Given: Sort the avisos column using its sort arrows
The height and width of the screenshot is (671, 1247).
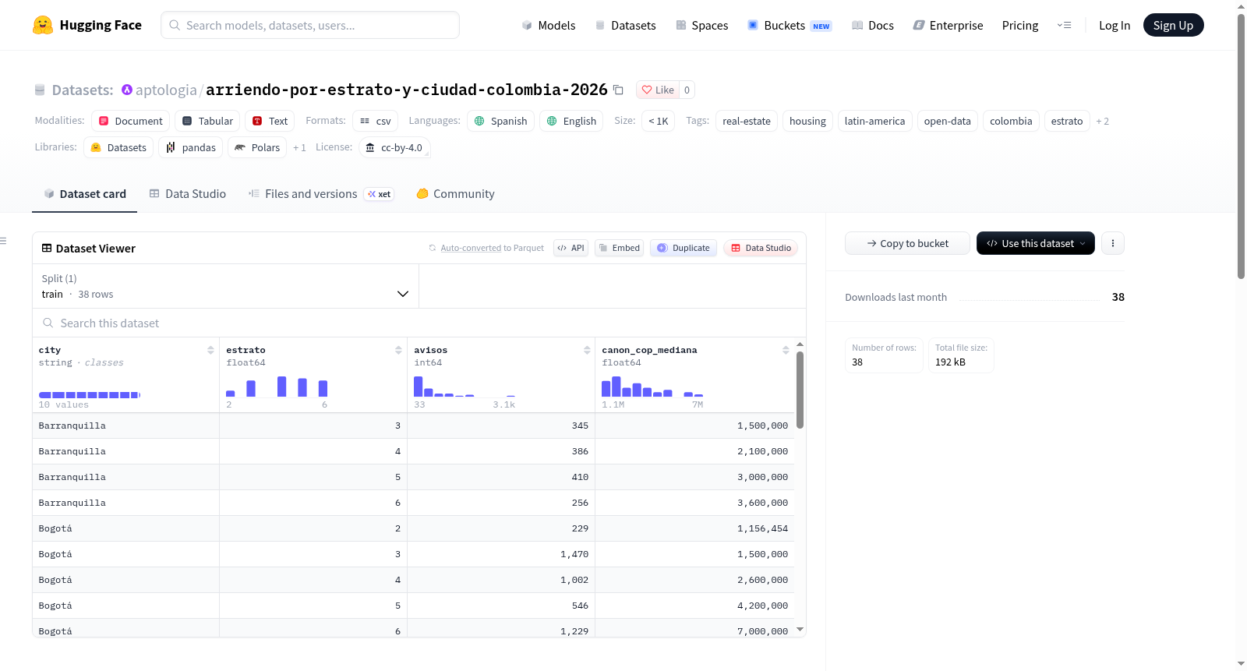Looking at the screenshot, I should (587, 350).
